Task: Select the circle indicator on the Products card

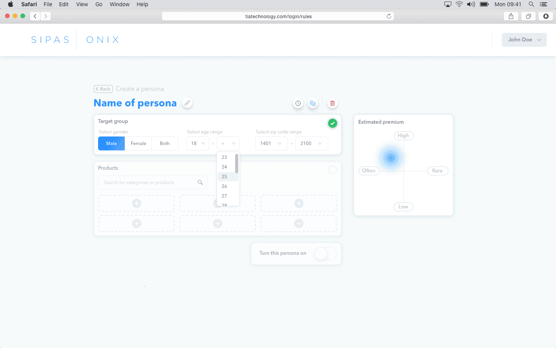Action: 332,170
